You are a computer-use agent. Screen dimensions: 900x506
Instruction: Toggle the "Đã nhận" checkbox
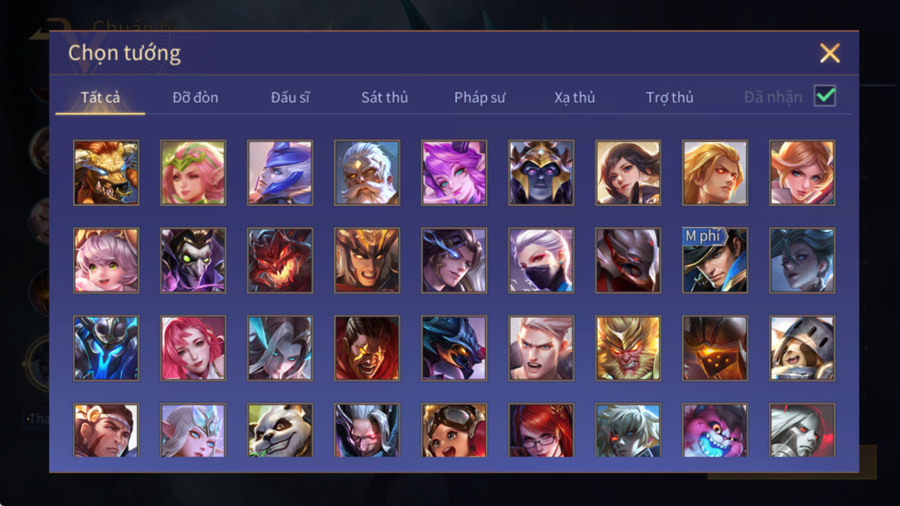tap(825, 96)
